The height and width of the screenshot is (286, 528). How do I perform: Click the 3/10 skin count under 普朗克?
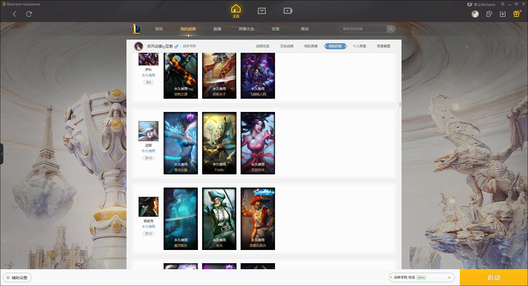click(x=148, y=233)
